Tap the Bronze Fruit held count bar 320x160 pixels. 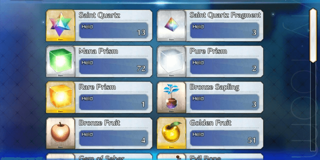click(114, 138)
